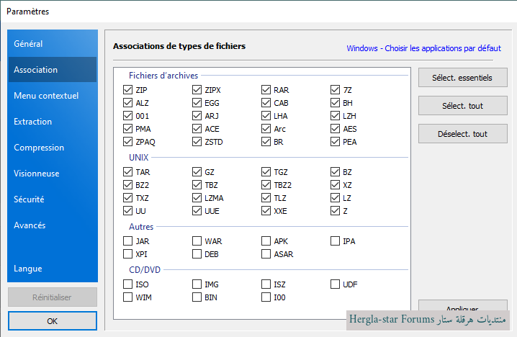The image size is (517, 337).
Task: Uncheck the 001 checkbox
Action: [127, 116]
